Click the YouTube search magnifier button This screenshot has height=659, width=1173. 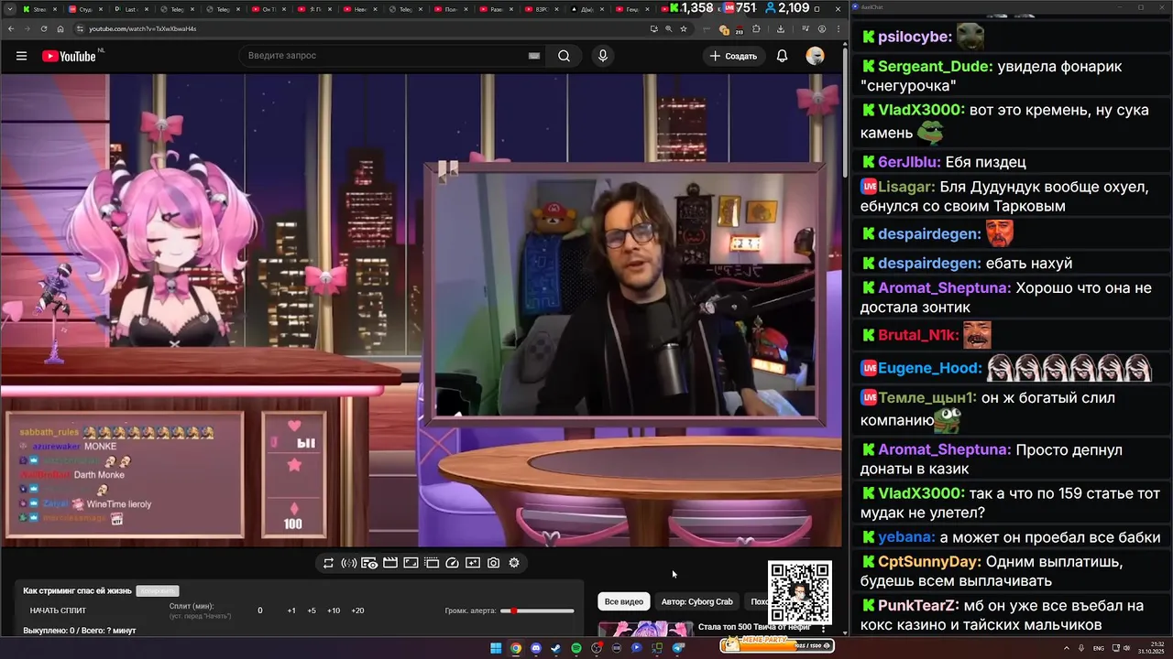click(564, 56)
